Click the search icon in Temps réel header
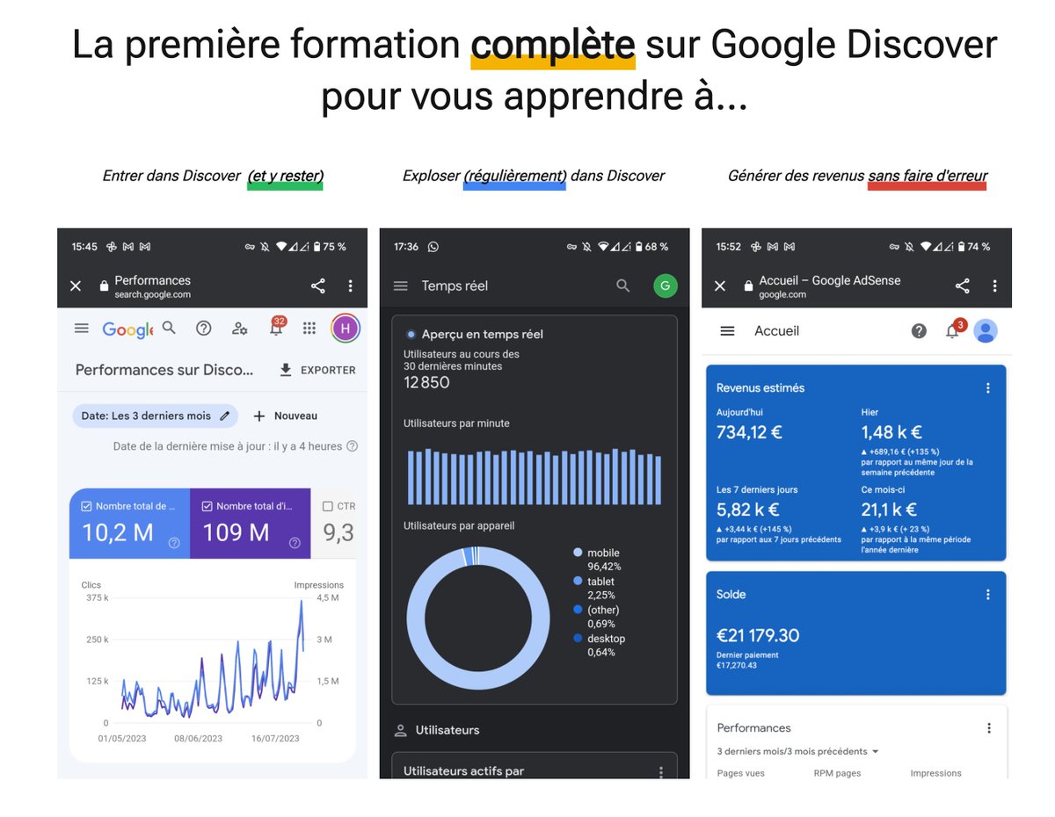The height and width of the screenshot is (817, 1055). (x=623, y=286)
